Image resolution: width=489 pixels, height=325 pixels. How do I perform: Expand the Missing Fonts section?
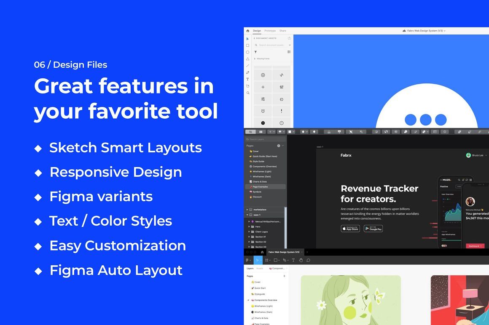[255, 59]
